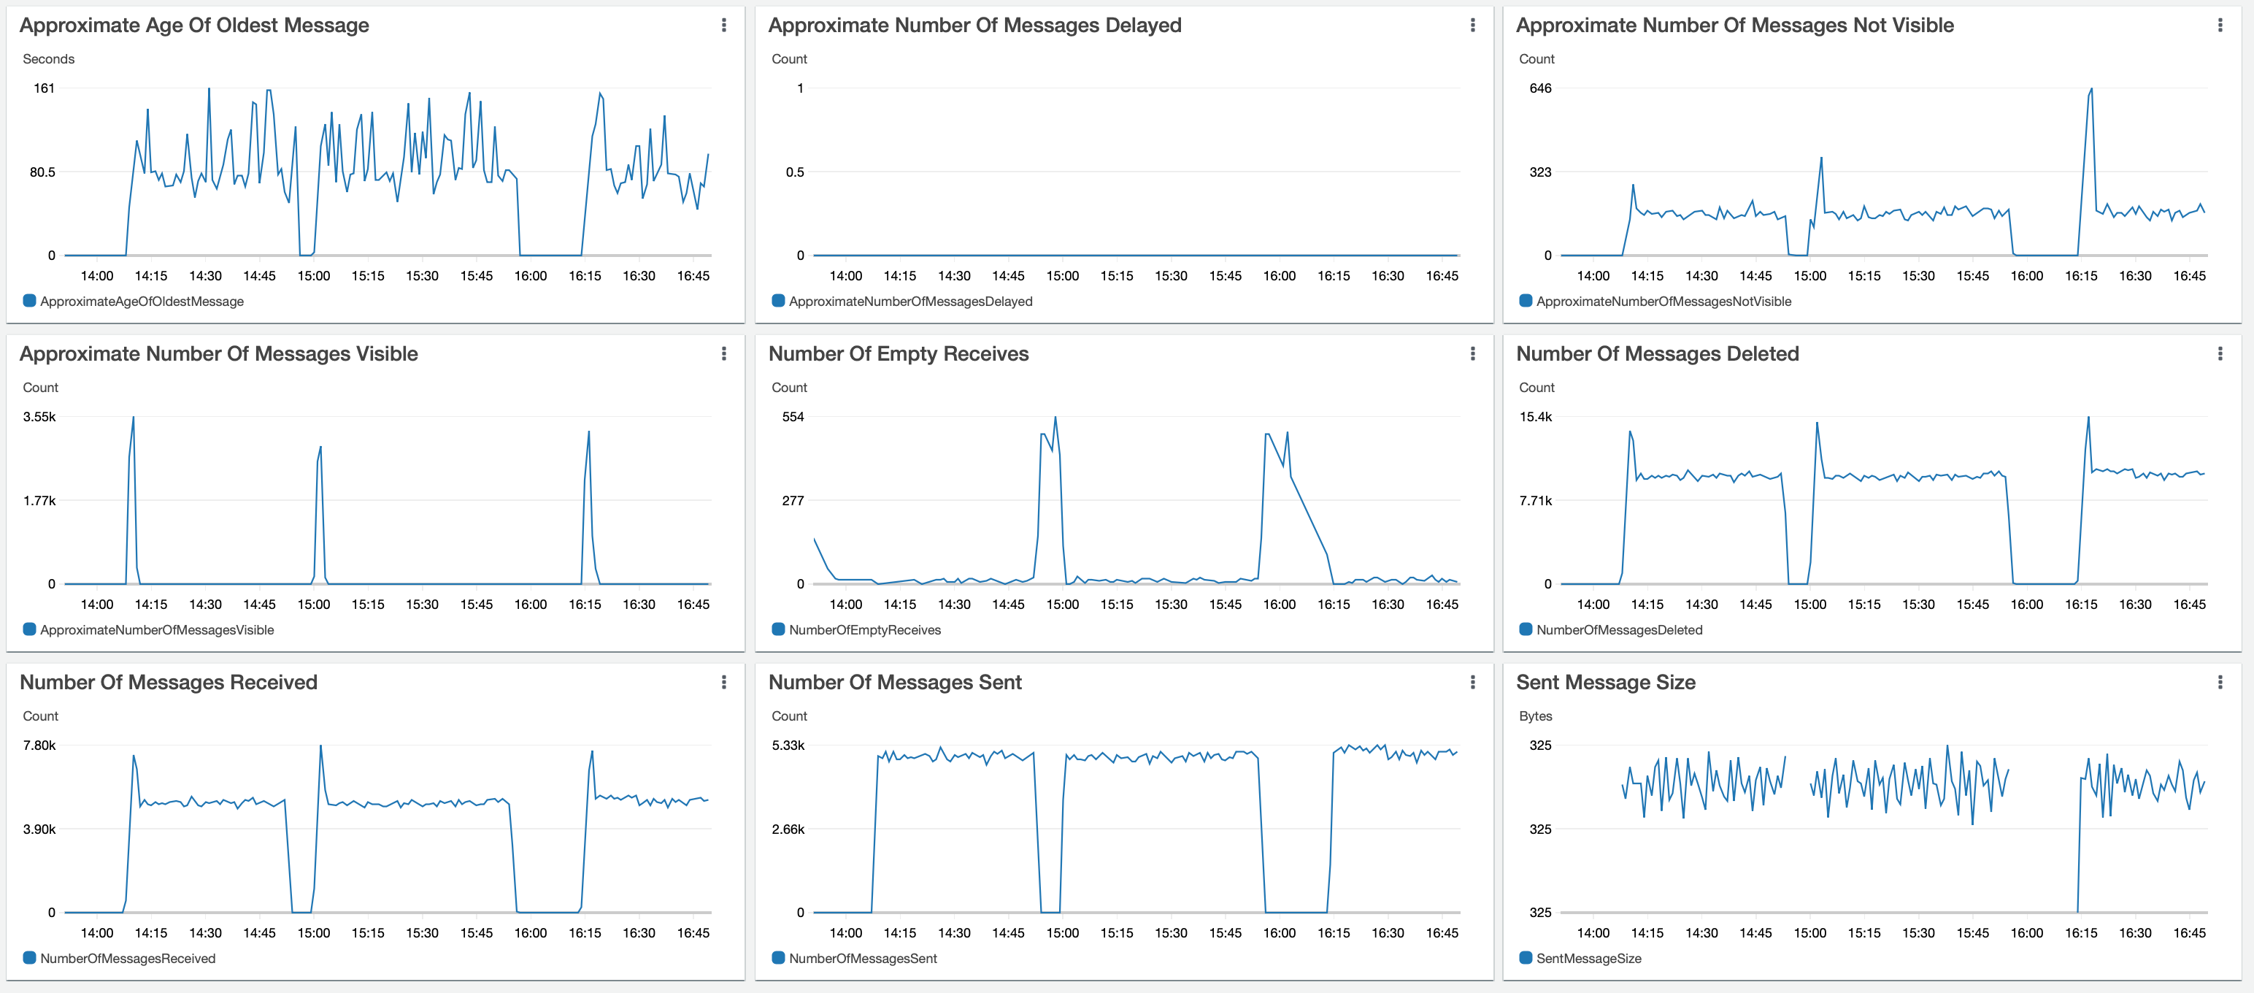Toggle the NumberOfEmptyReceives legend swatch
The width and height of the screenshot is (2254, 993).
coord(778,629)
